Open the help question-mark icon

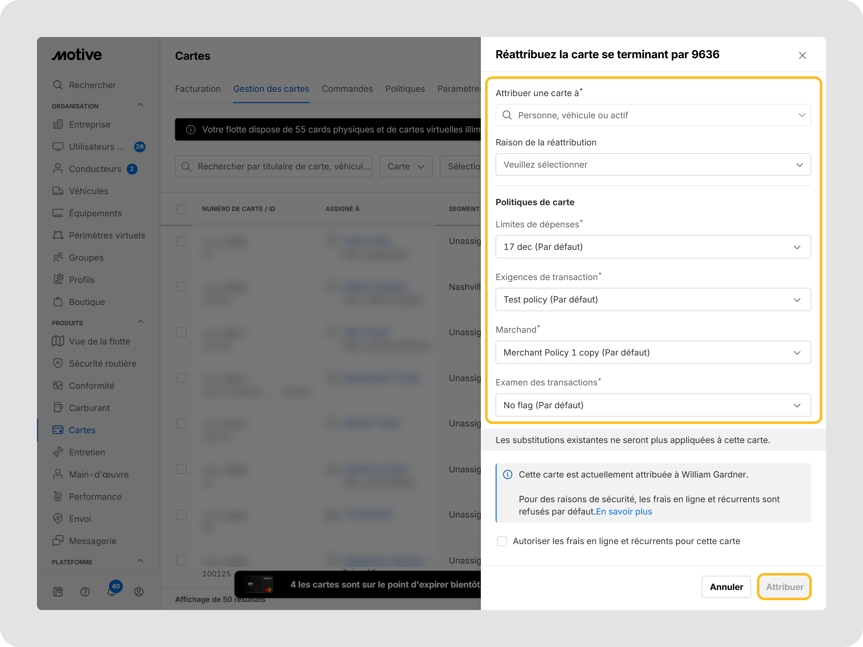pyautogui.click(x=85, y=592)
